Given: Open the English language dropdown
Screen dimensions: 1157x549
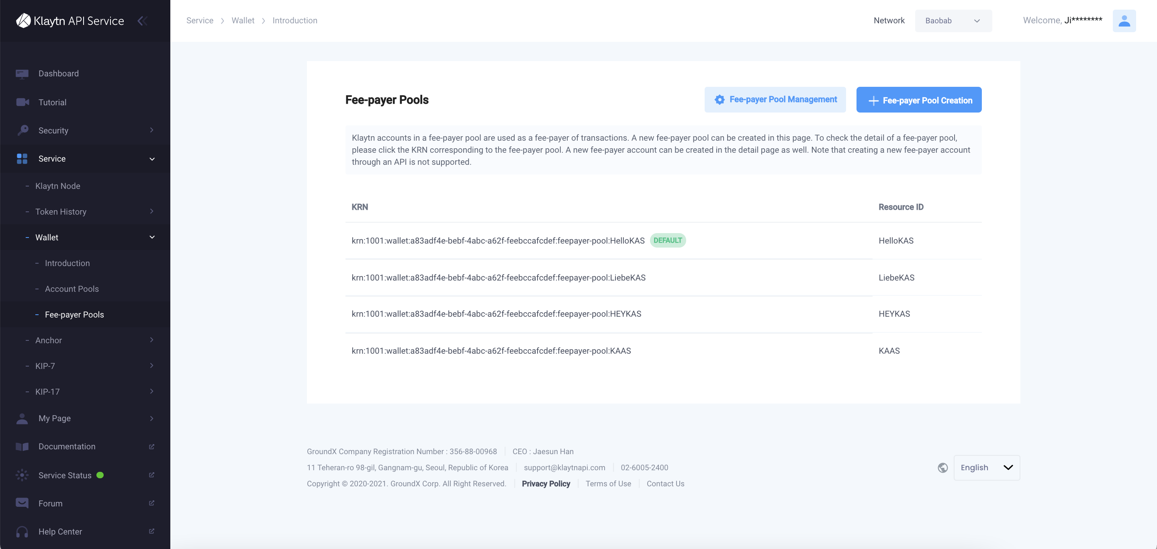Looking at the screenshot, I should [x=987, y=468].
